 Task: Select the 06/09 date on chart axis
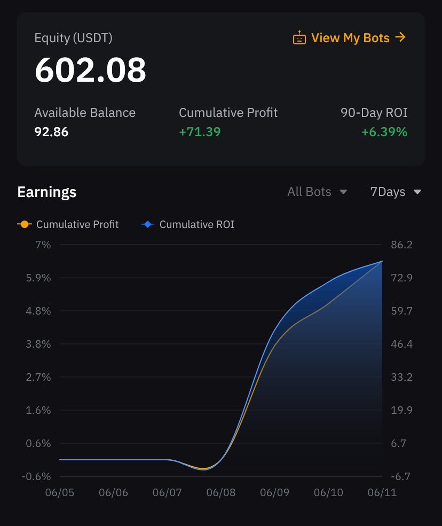click(x=275, y=492)
